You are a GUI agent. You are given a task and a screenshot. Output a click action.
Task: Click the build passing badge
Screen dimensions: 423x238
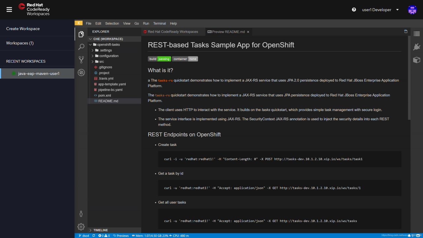(159, 59)
